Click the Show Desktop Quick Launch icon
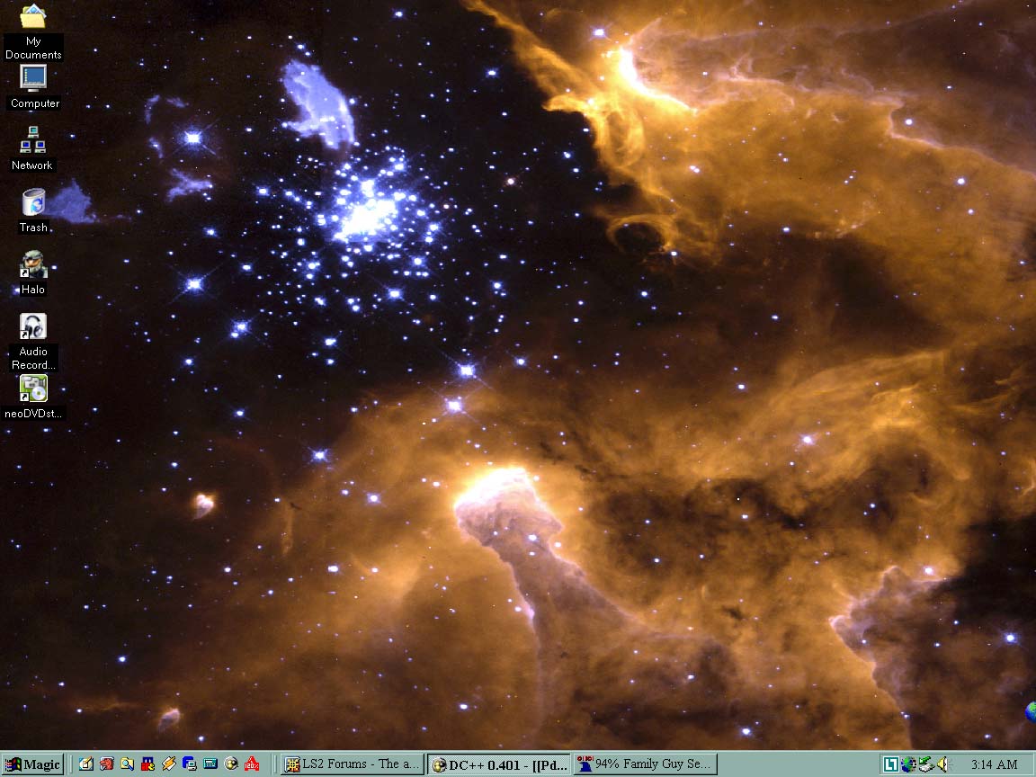The image size is (1036, 777). tap(86, 764)
